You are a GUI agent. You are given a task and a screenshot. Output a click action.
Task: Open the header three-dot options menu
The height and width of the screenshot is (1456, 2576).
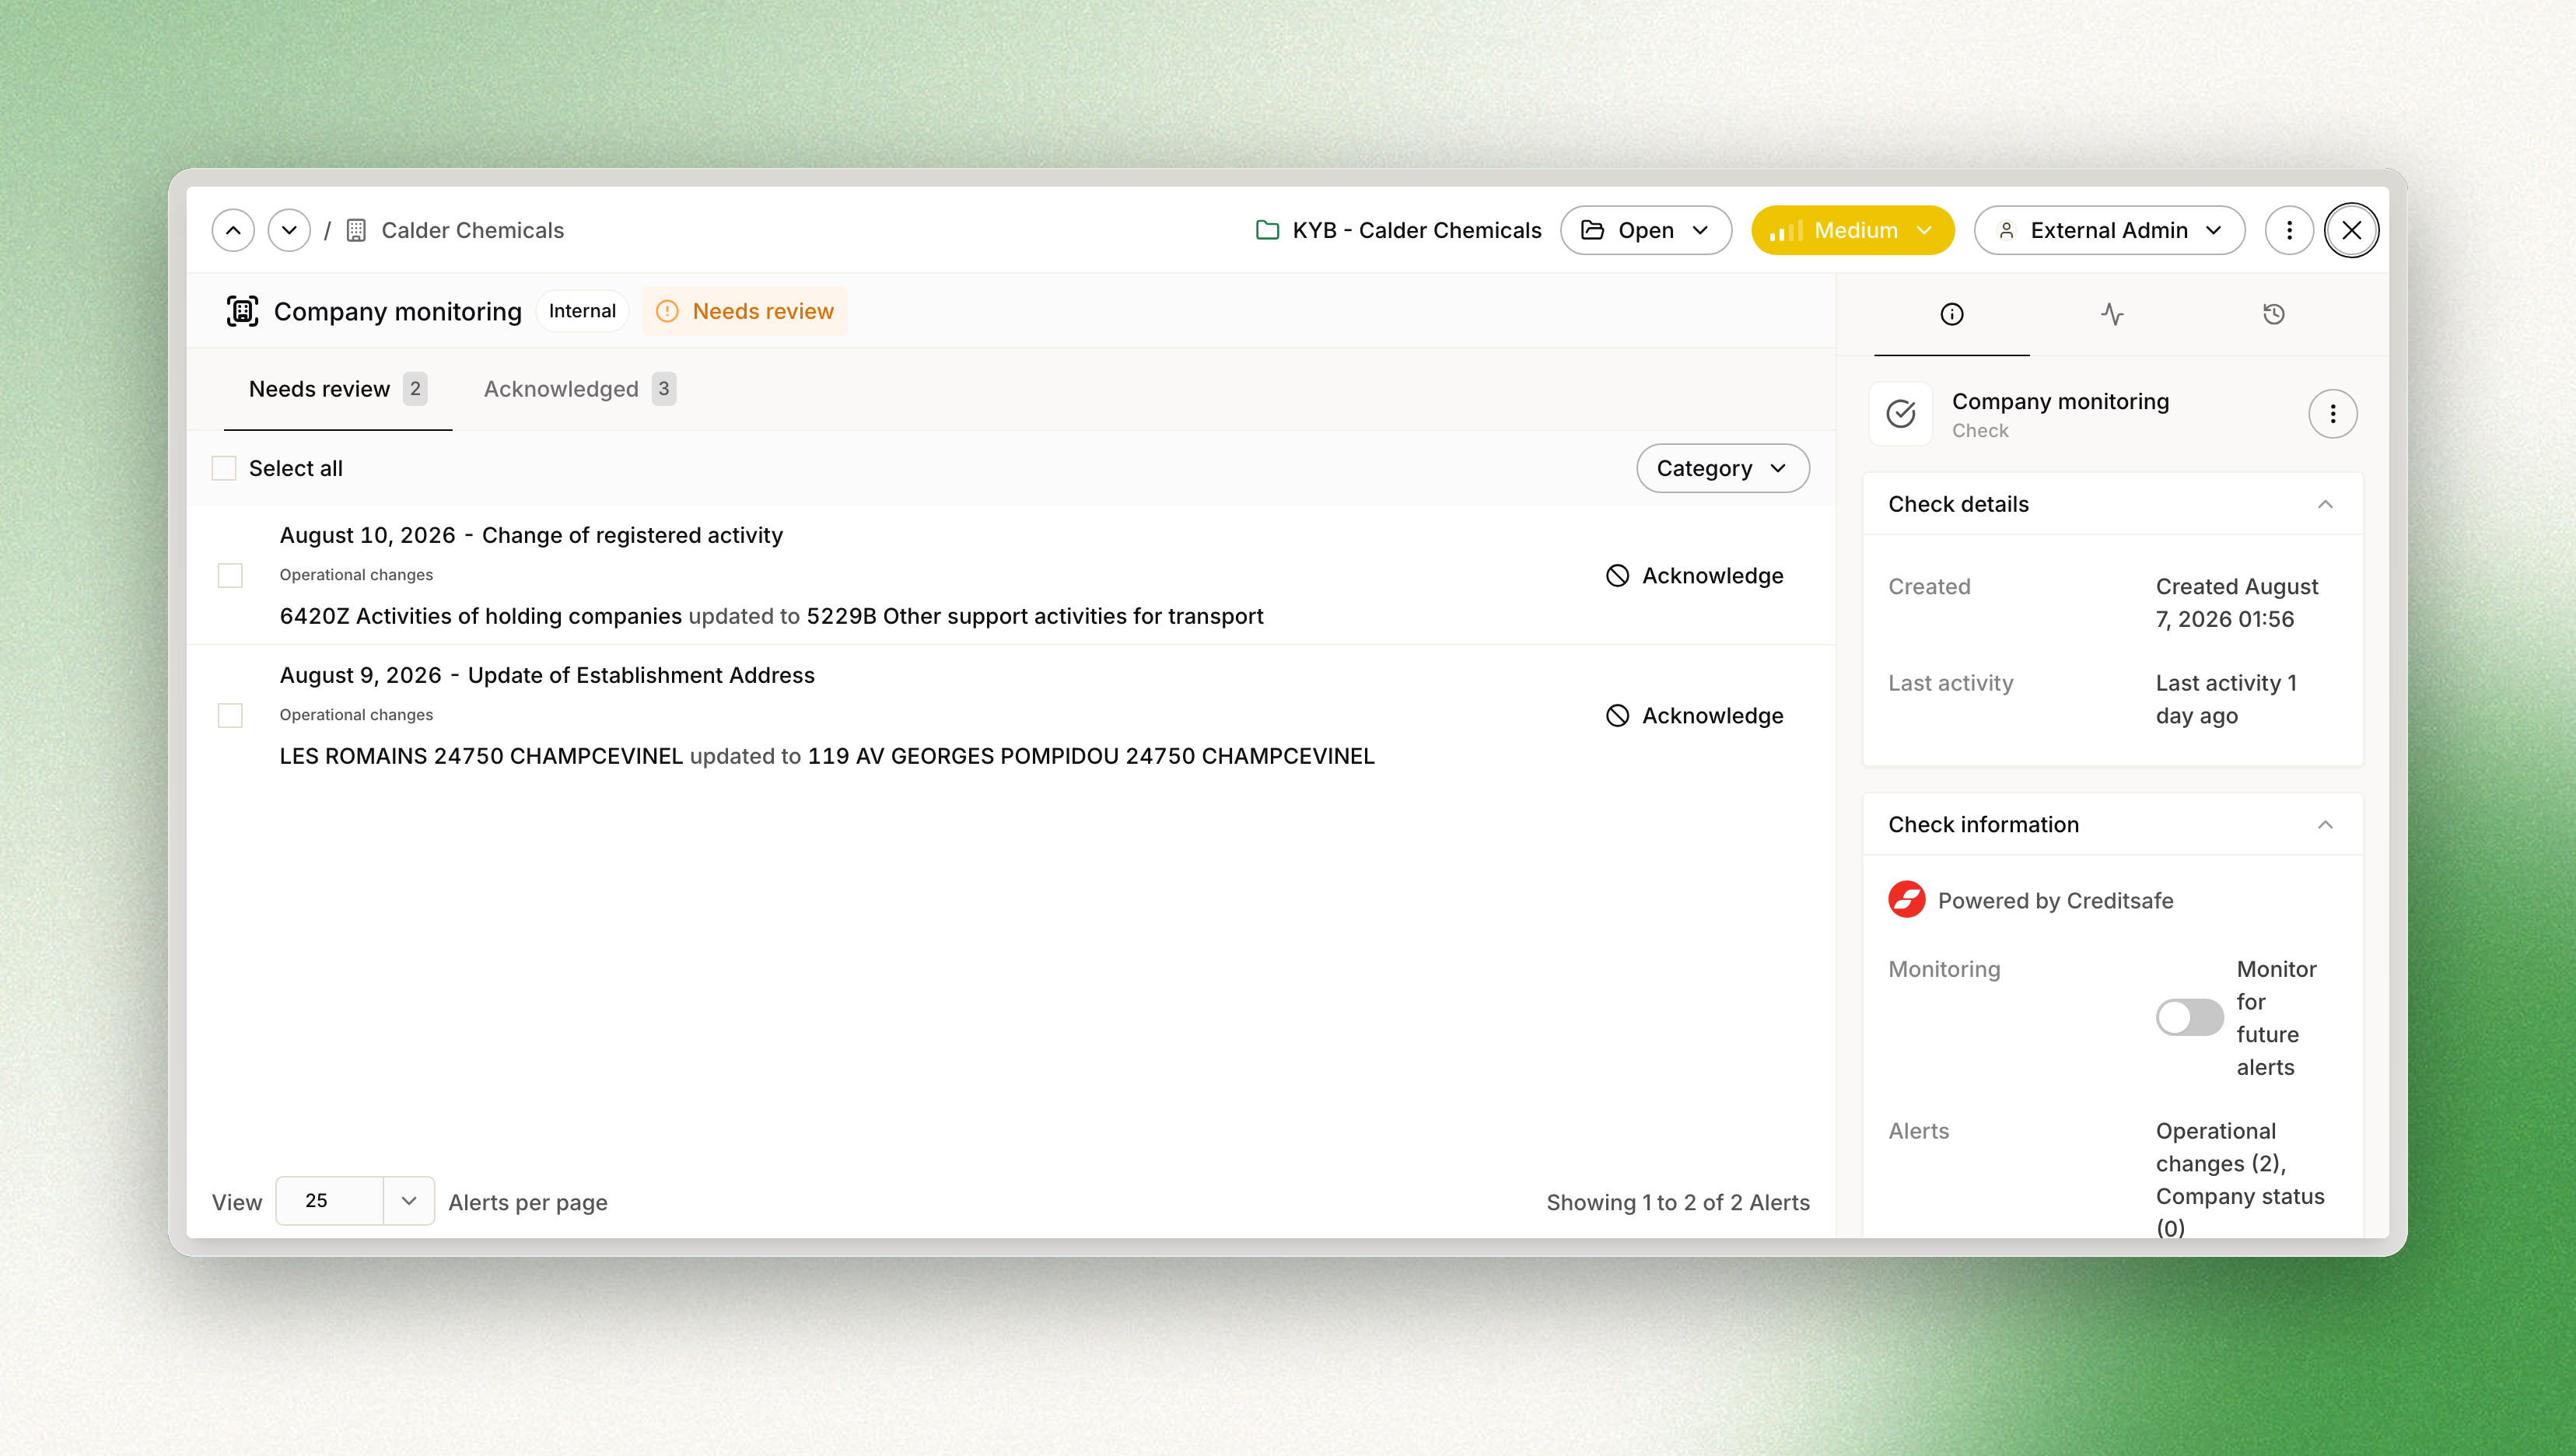coord(2289,230)
